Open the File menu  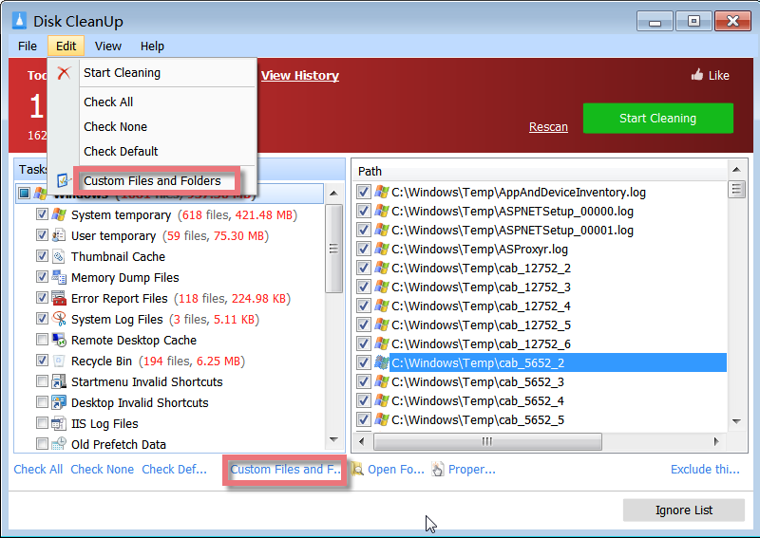[x=28, y=46]
